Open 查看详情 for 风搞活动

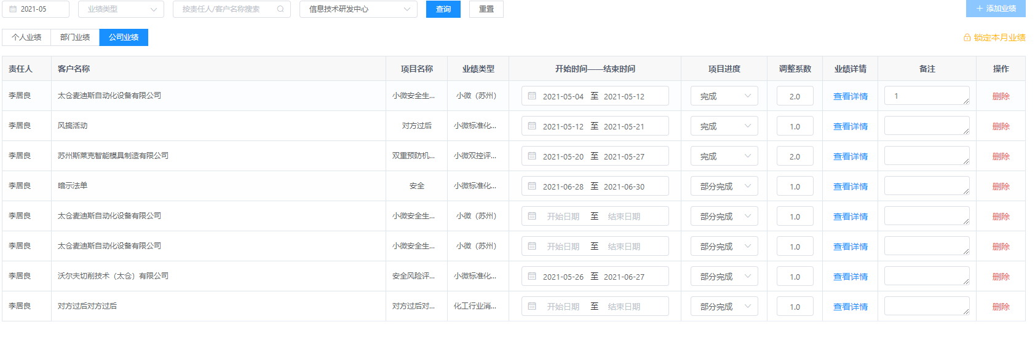click(x=851, y=126)
